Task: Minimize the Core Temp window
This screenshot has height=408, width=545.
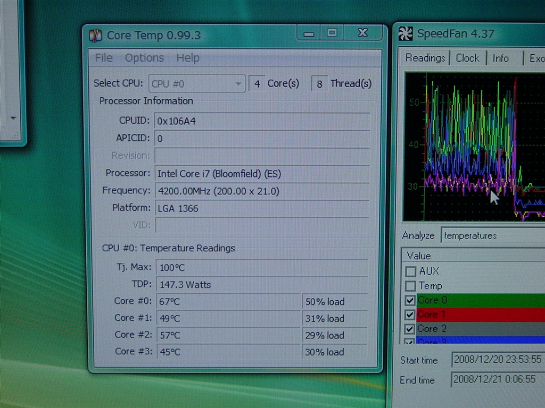Action: point(309,33)
